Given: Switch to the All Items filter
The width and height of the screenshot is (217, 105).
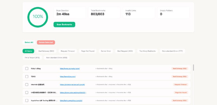Looking at the screenshot, I should click(28, 51).
